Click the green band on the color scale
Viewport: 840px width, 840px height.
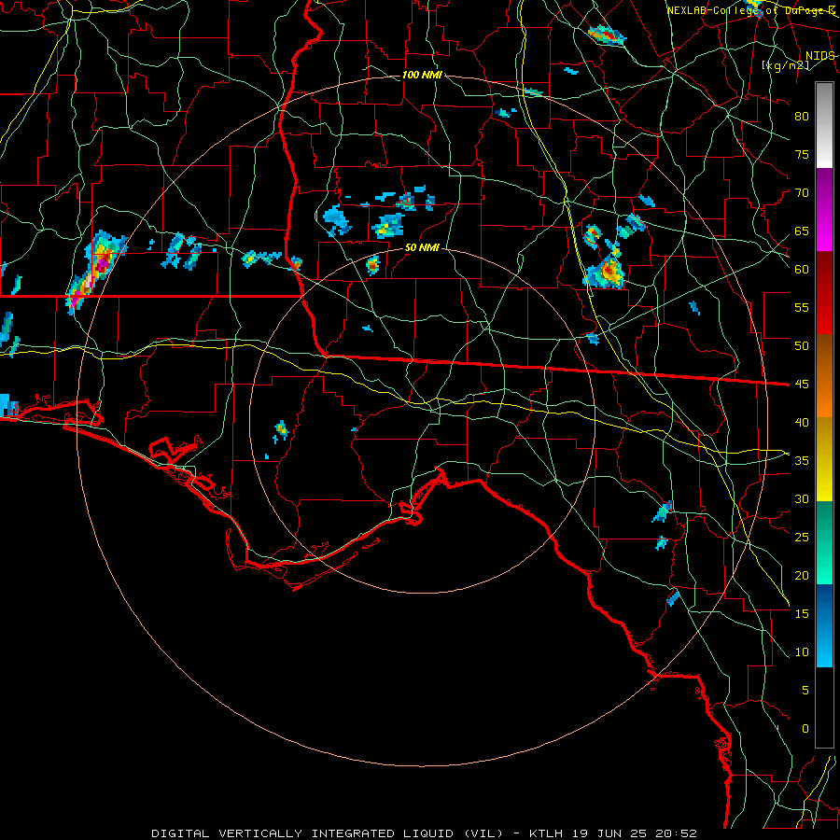click(824, 542)
